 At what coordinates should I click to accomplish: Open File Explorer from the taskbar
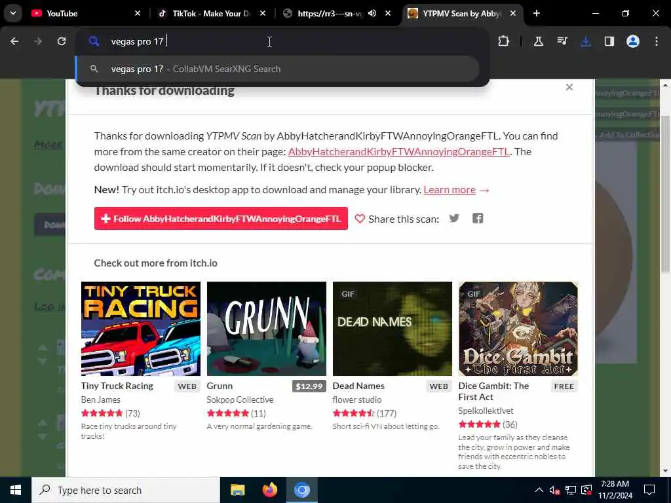click(x=237, y=490)
